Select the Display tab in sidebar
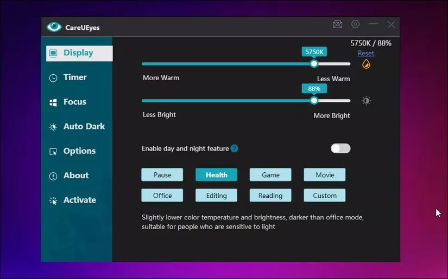Screen dimensions: 448x279 [79, 53]
